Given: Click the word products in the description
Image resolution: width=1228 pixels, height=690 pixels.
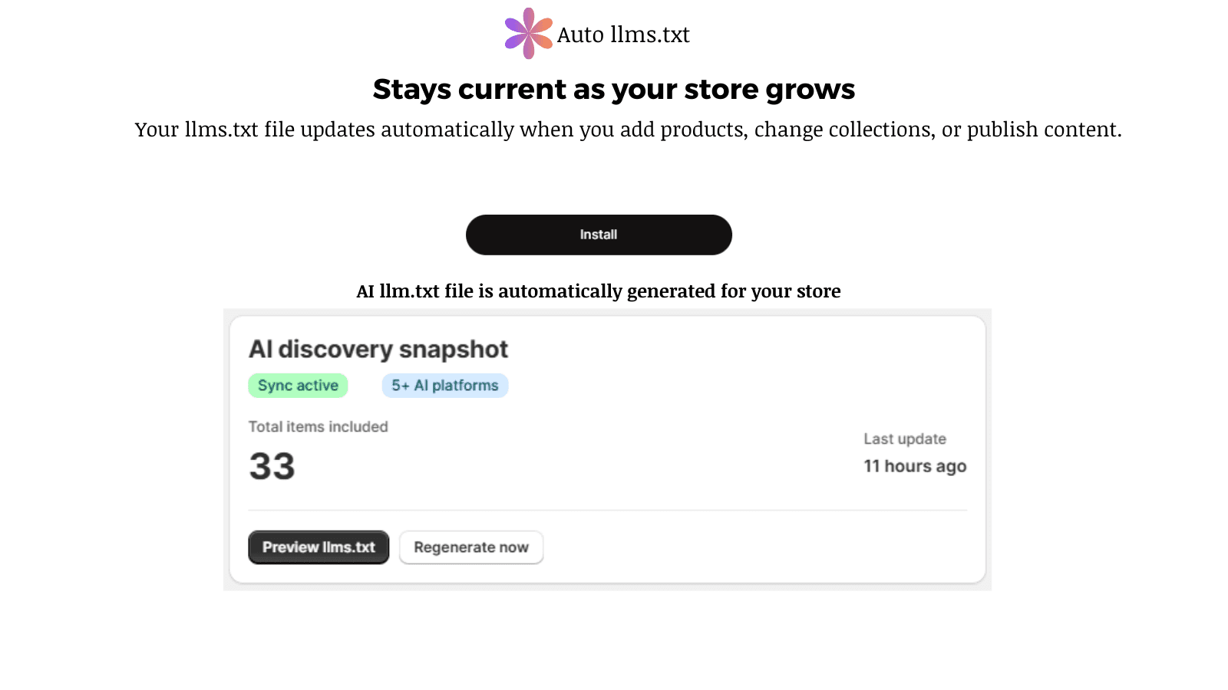Looking at the screenshot, I should (701, 130).
